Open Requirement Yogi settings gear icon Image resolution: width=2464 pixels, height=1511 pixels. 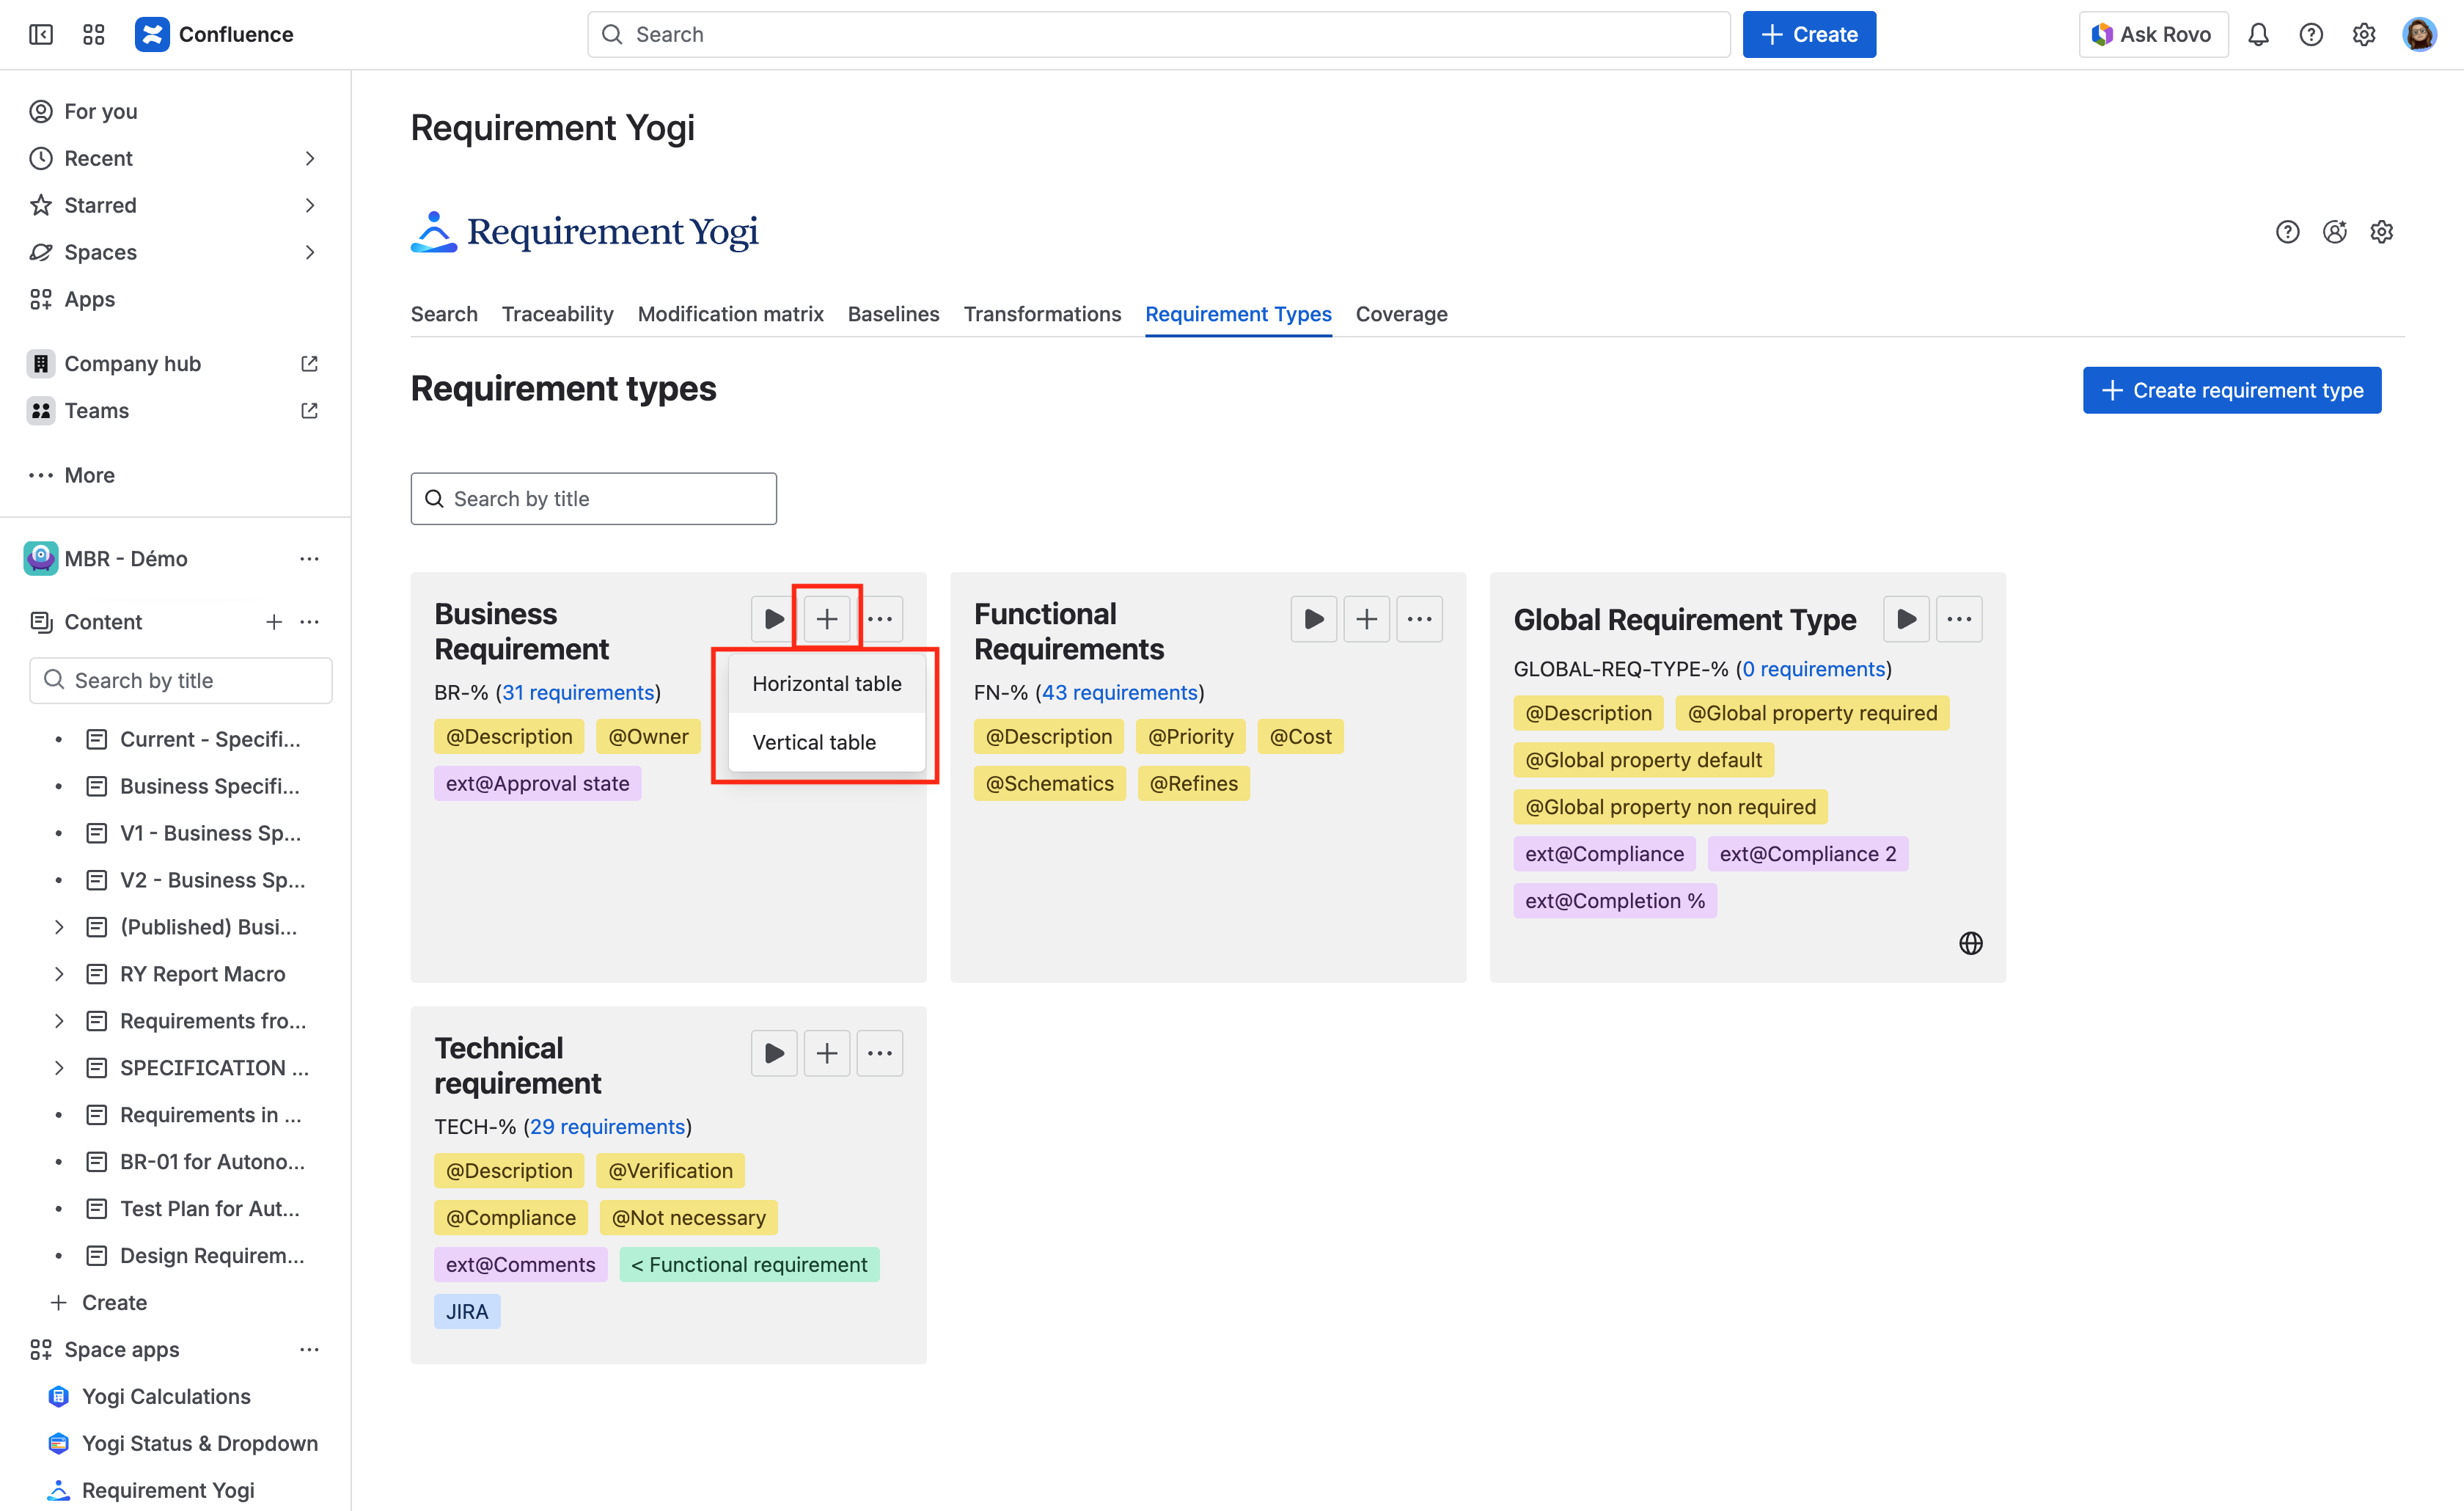2381,232
